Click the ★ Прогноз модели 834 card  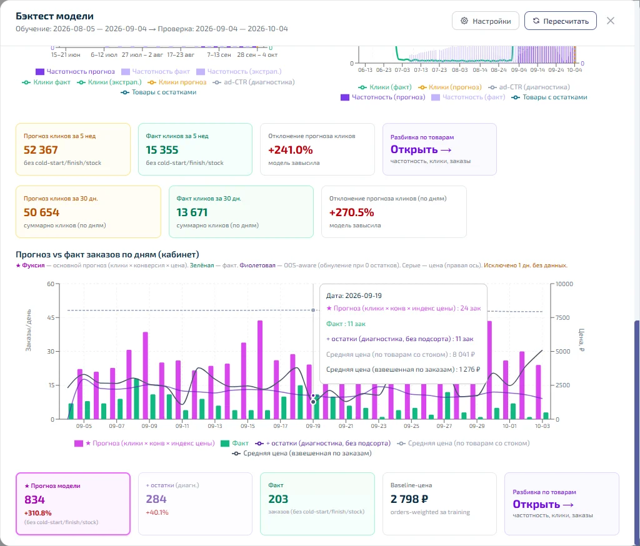tap(73, 504)
